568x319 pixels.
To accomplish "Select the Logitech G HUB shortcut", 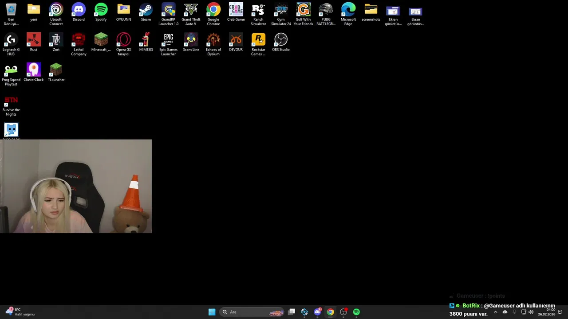I will [11, 44].
